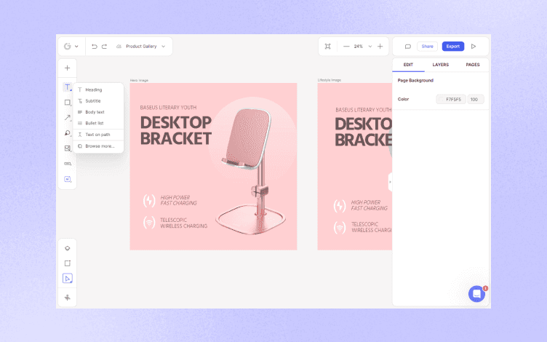Select the phone stand image in Hero Image
Image resolution: width=547 pixels, height=342 pixels.
pos(251,171)
